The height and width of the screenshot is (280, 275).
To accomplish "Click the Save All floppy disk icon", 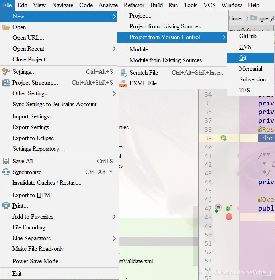I will [6, 161].
